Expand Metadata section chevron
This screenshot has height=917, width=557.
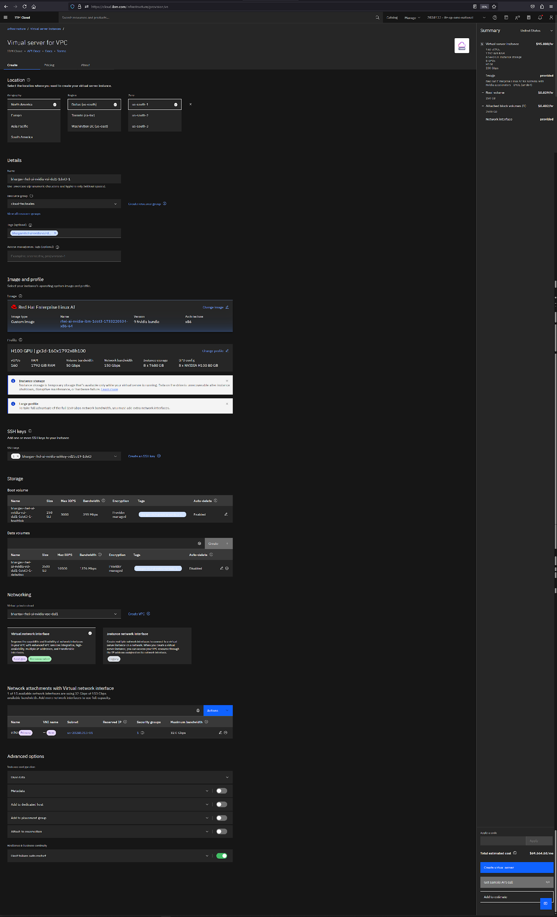pos(207,791)
